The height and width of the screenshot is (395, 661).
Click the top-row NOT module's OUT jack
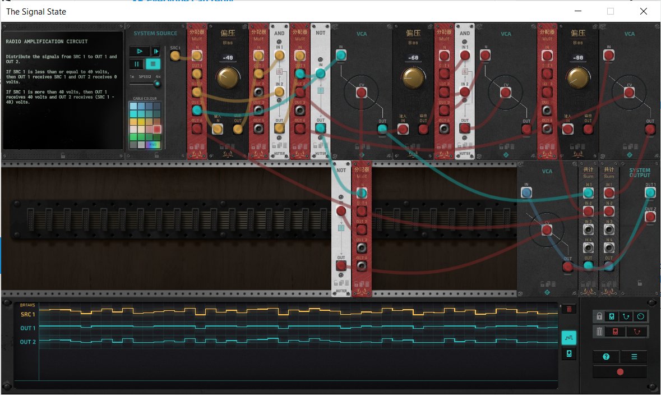coord(320,128)
